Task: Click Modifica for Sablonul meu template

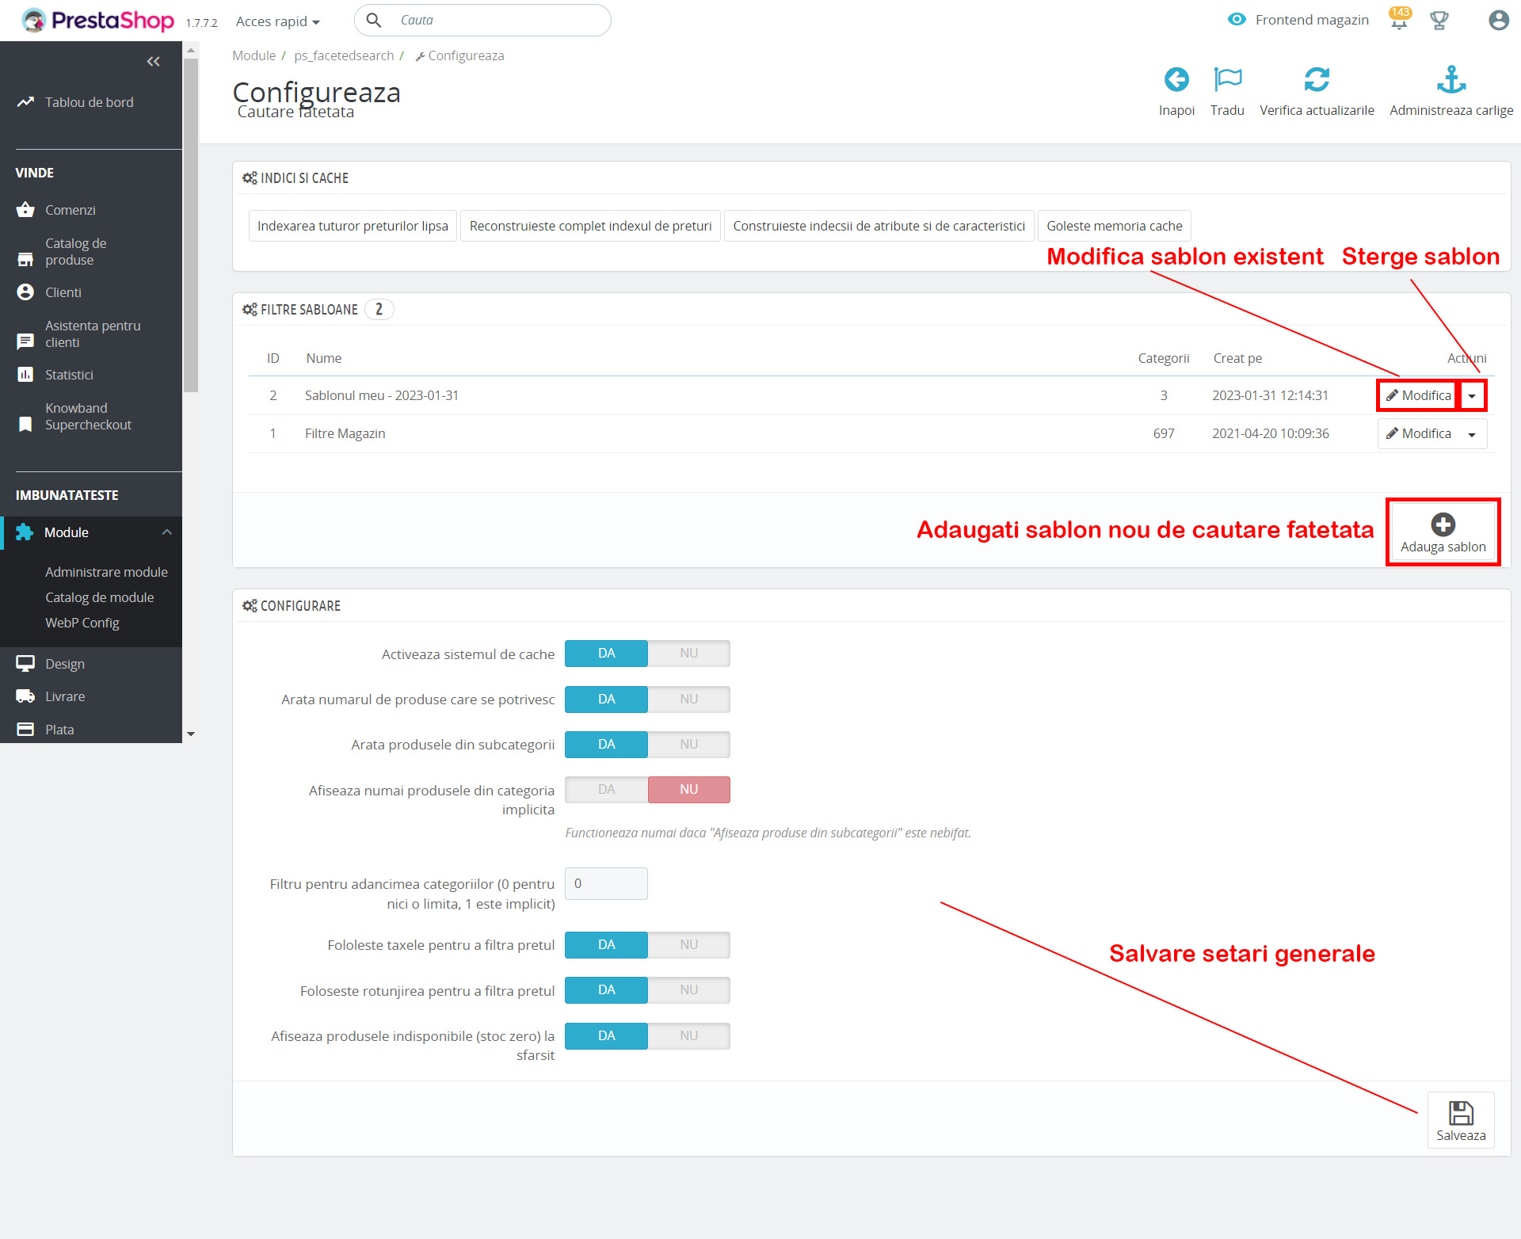Action: 1418,395
